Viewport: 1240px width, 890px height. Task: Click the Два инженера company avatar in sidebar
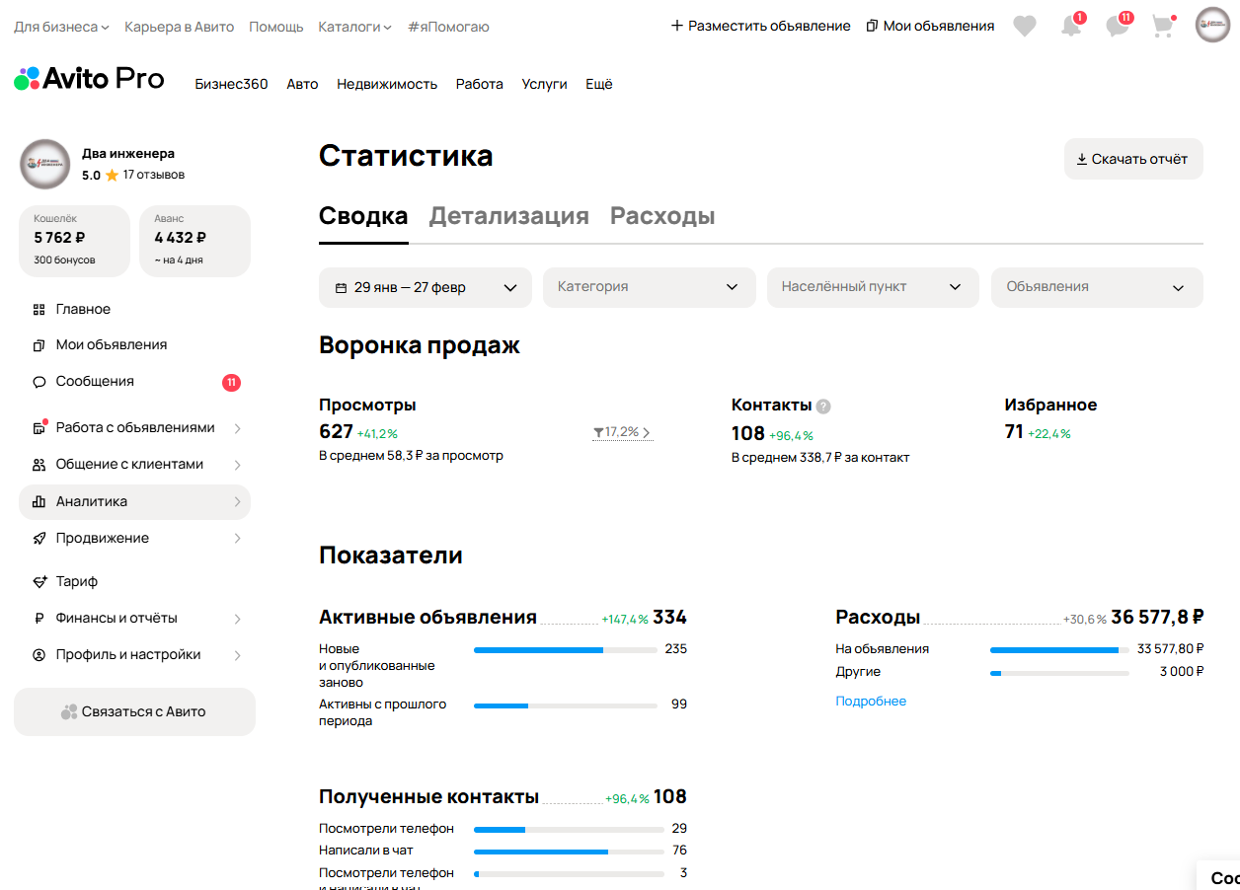[44, 164]
